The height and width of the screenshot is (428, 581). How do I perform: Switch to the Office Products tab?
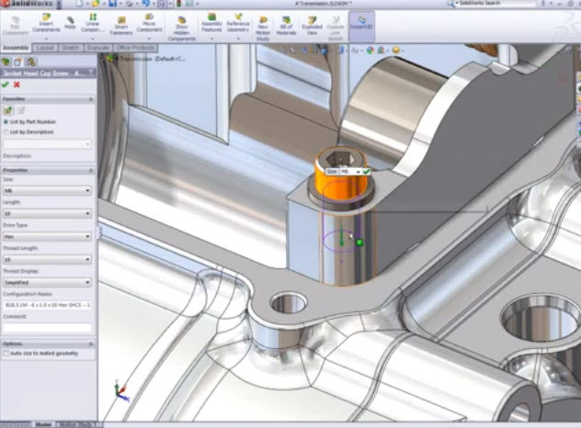coord(135,48)
